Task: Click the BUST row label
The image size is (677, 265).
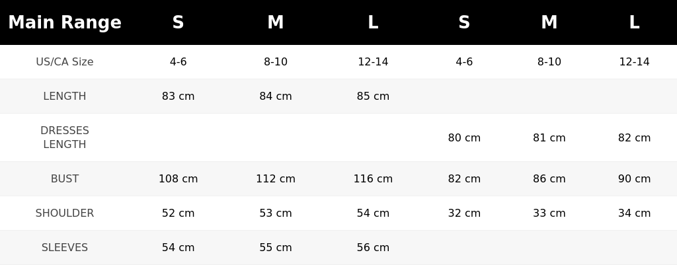Action: click(65, 178)
